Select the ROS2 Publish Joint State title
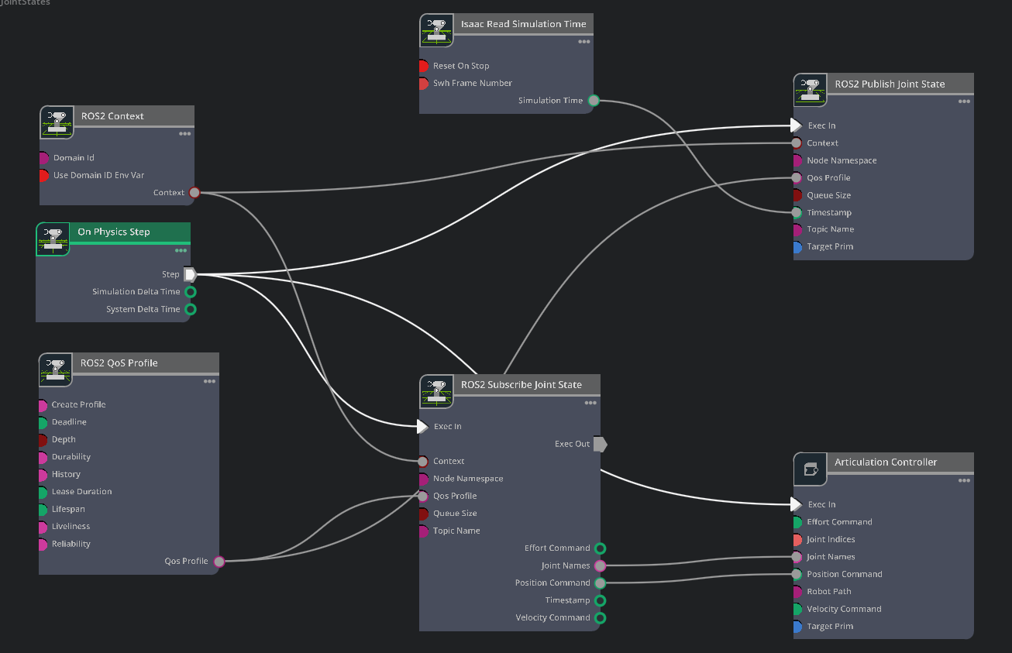Viewport: 1012px width, 653px height. 890,84
